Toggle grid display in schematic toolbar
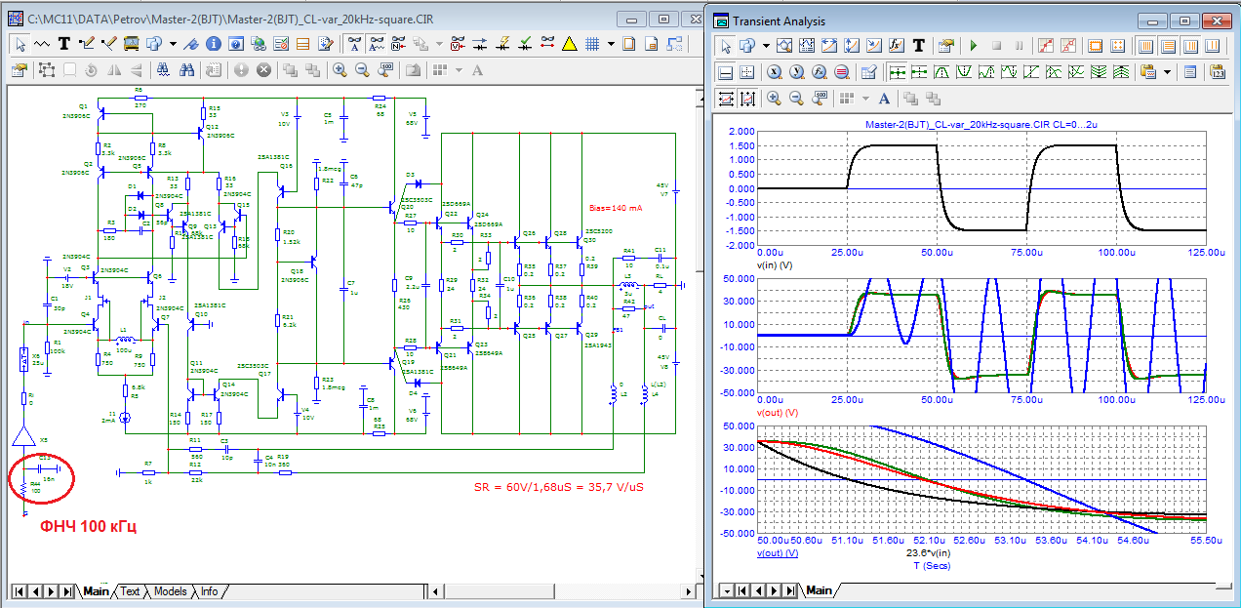Image resolution: width=1241 pixels, height=608 pixels. 592,44
